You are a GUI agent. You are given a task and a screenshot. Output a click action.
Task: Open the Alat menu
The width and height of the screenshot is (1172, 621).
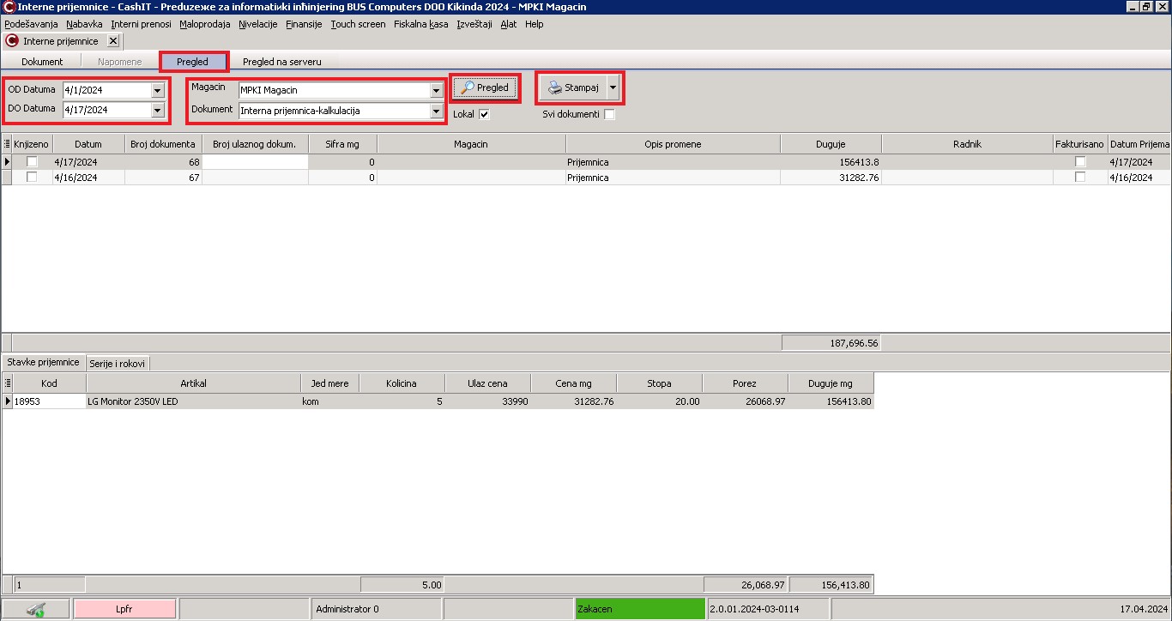509,24
